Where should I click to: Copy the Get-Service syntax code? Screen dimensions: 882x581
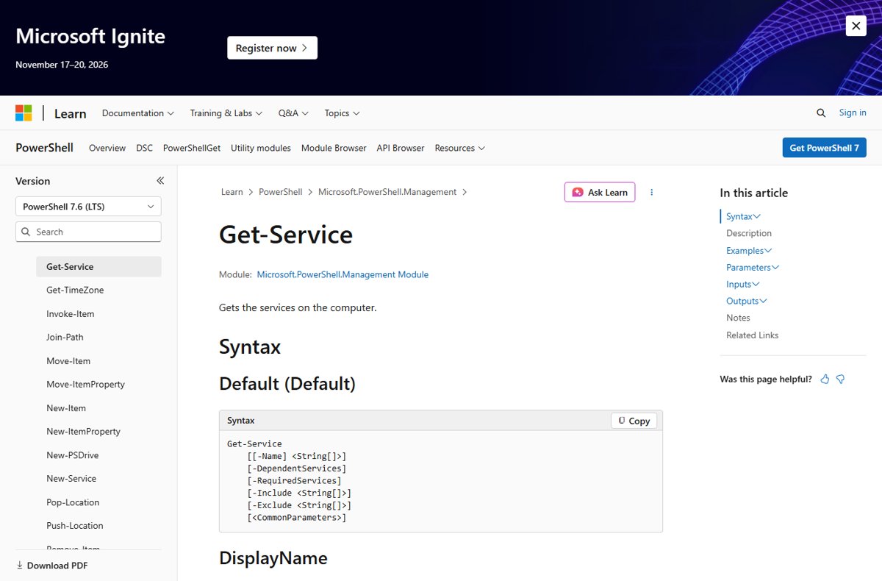point(634,421)
